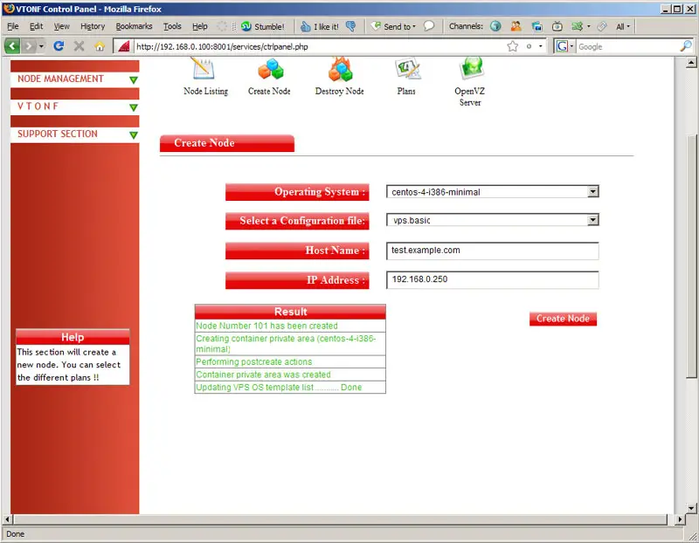Click the speech bubble comment icon
The image size is (699, 543).
pos(429,26)
